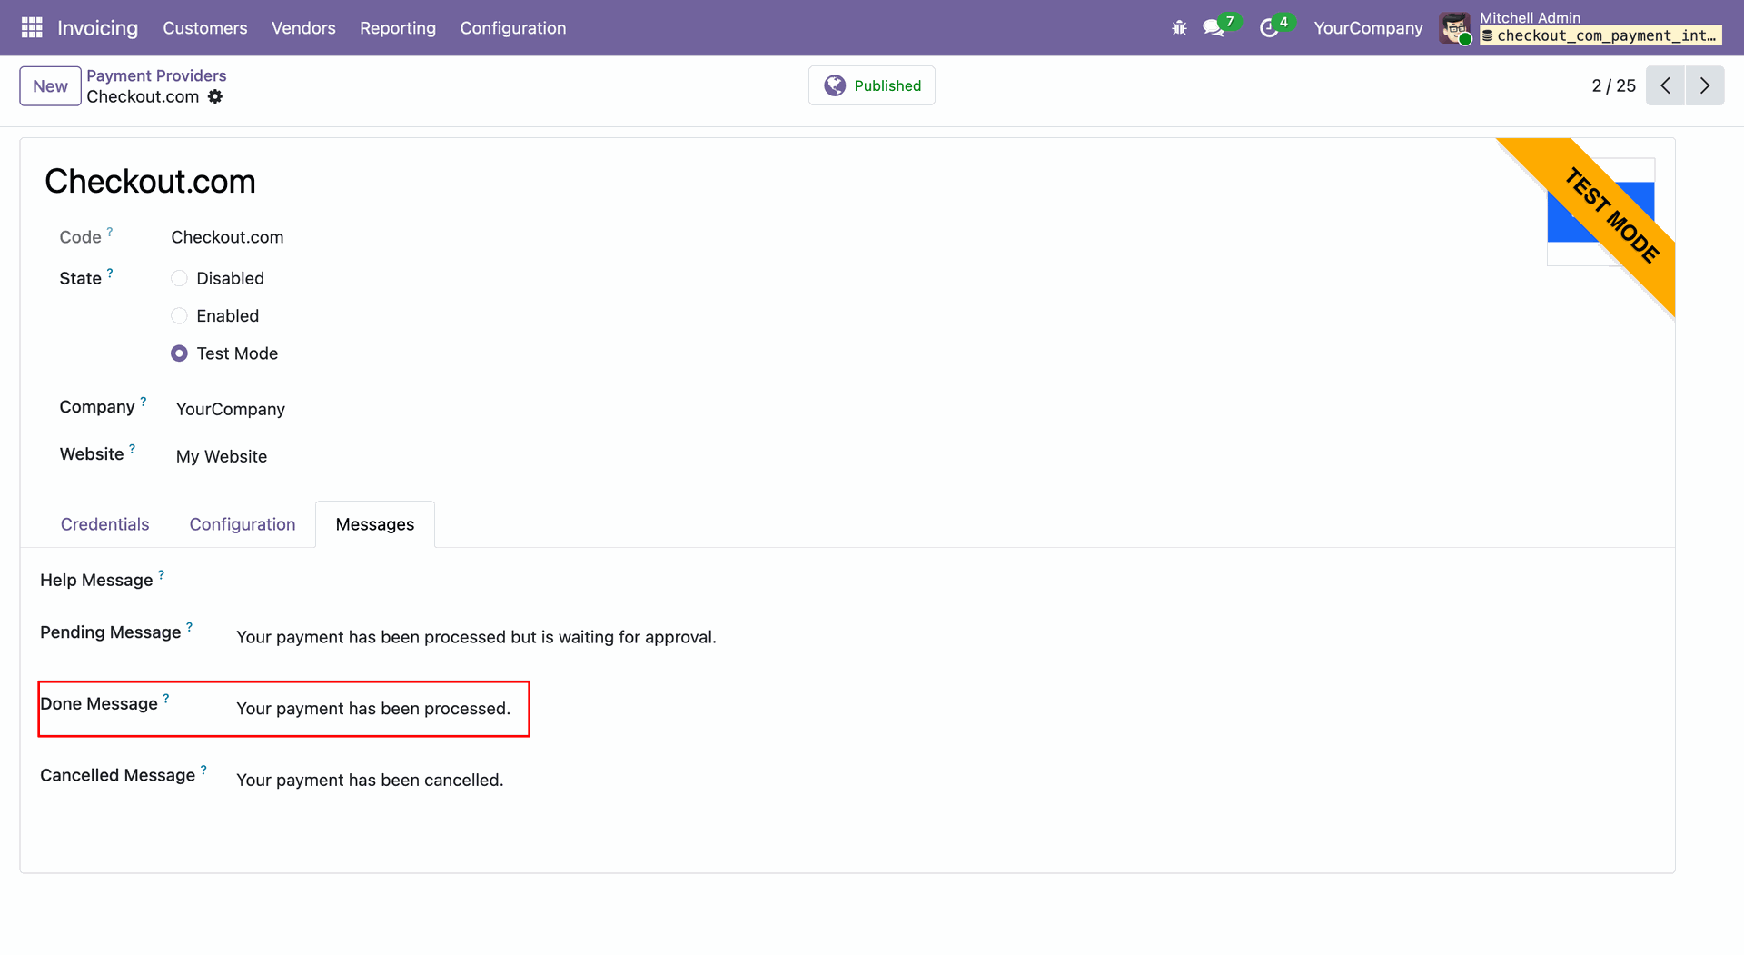This screenshot has width=1744, height=955.
Task: Select the Enabled state radio button
Action: pyautogui.click(x=179, y=315)
